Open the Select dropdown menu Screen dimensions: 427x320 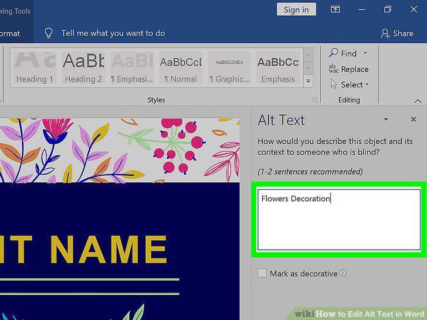(x=367, y=84)
